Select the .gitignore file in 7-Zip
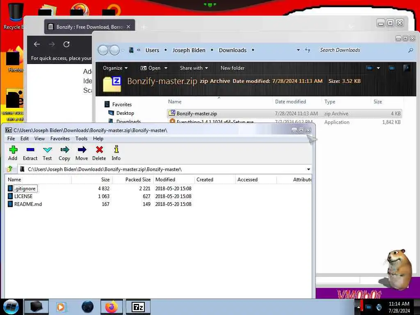This screenshot has height=315, width=420. coord(25,189)
